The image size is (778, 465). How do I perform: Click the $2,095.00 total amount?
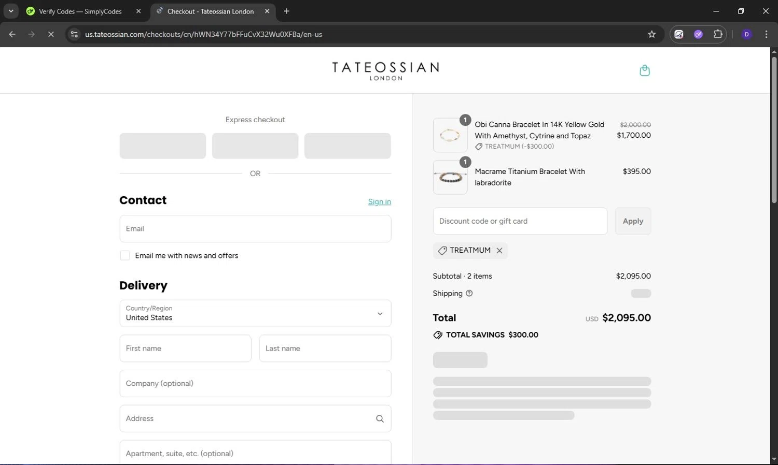coord(627,318)
